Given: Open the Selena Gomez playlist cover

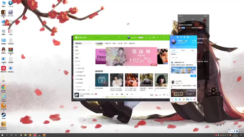Looking at the screenshot, I should [x=117, y=80].
